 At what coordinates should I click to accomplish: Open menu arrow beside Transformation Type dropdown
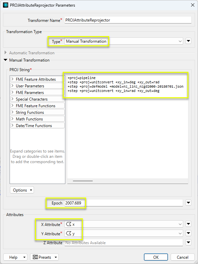(188, 41)
